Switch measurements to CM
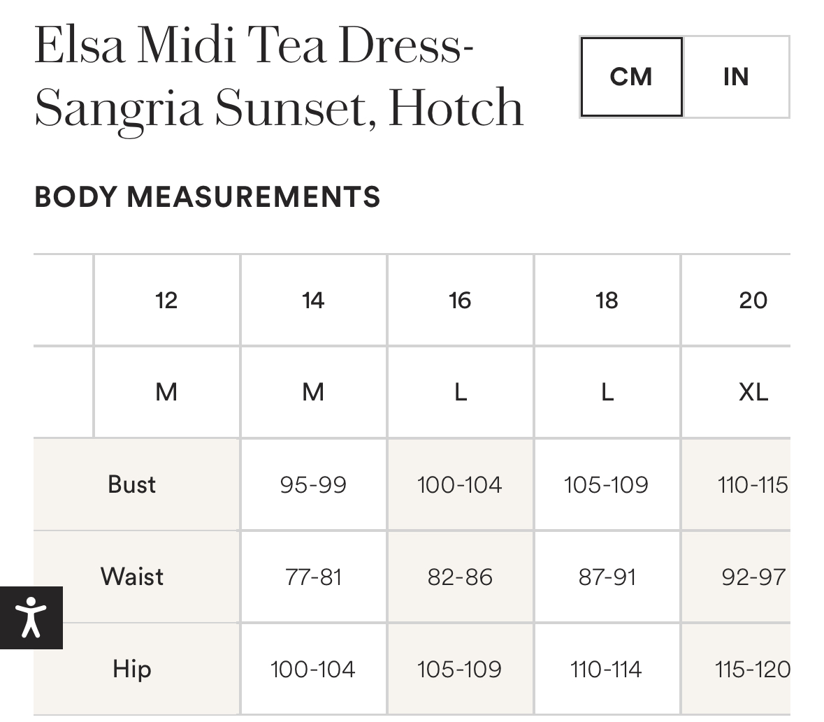The width and height of the screenshot is (824, 722). (x=631, y=77)
